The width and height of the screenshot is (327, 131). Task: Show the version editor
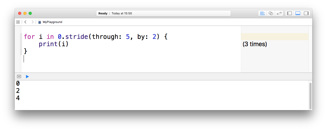pyautogui.click(x=279, y=13)
